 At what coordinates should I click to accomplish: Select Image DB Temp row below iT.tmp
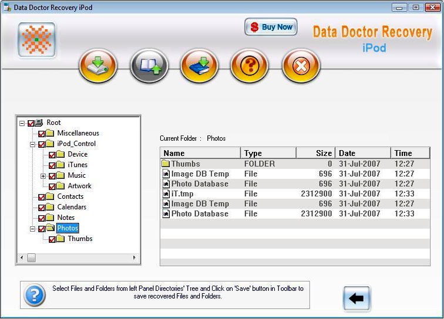click(x=295, y=203)
